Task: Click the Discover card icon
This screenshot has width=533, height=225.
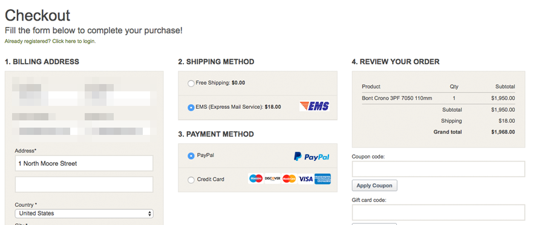Action: [272, 178]
